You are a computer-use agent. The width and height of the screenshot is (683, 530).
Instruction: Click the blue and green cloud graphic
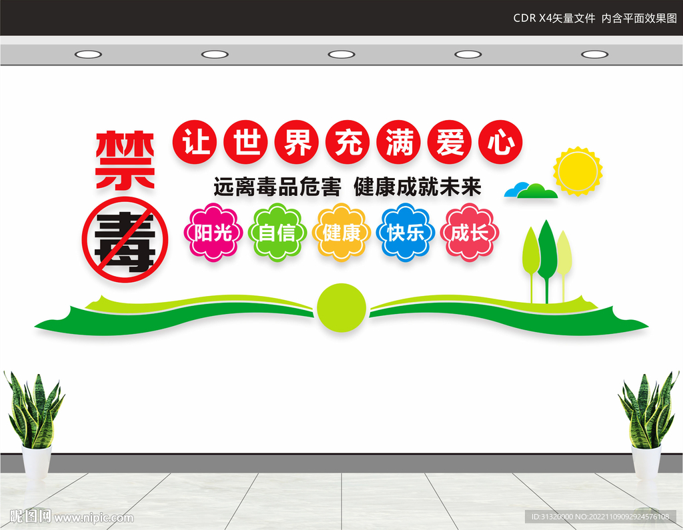(x=530, y=190)
